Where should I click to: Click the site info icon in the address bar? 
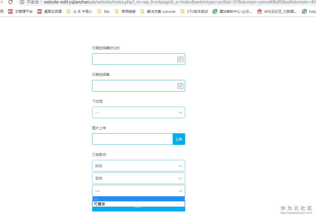(x=22, y=2)
